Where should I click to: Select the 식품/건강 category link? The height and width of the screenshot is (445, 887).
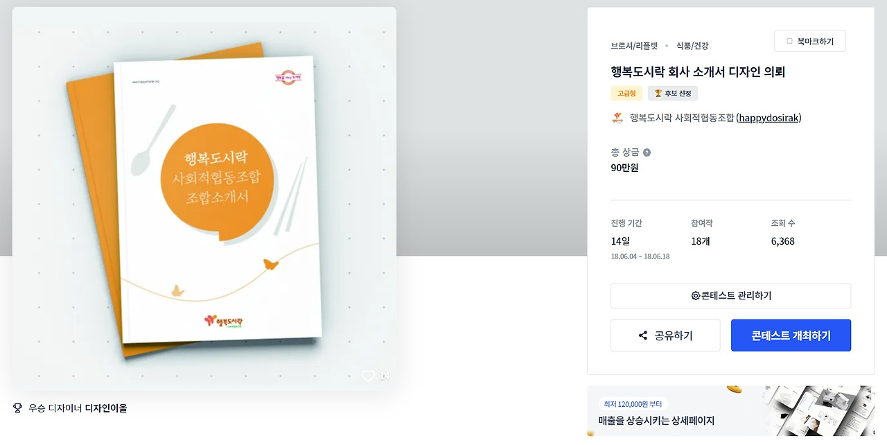[x=692, y=46]
